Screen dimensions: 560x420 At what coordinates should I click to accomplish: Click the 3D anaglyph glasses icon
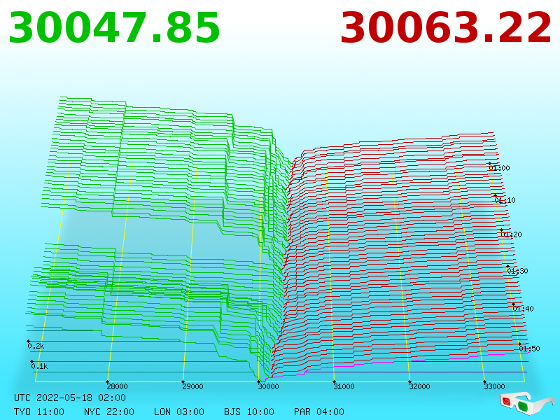click(x=527, y=403)
